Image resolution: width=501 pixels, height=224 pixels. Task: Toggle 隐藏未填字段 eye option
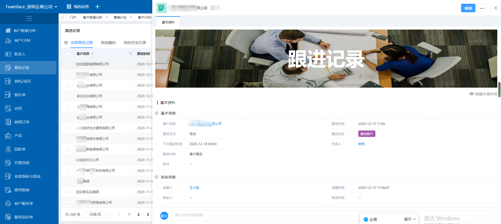click(483, 94)
